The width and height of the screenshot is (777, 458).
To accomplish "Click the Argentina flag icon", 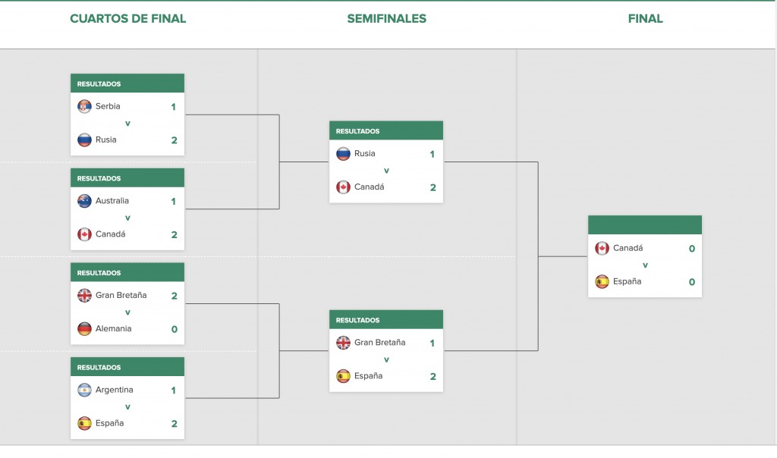I will pyautogui.click(x=84, y=391).
